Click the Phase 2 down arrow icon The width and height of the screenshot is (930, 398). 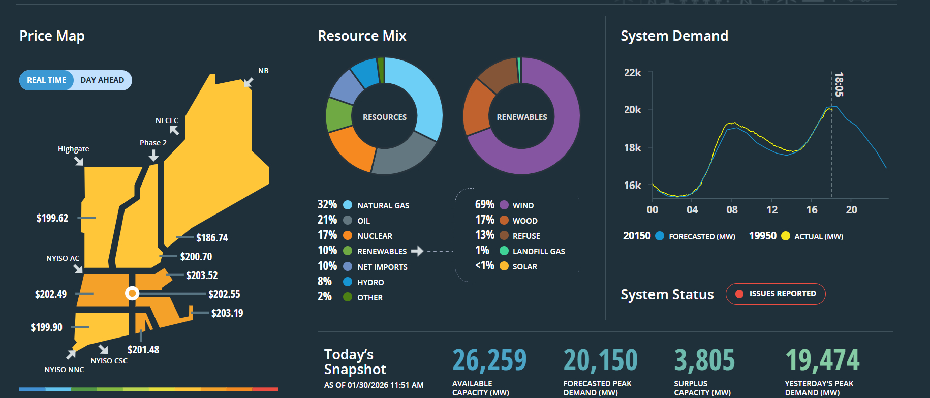point(153,156)
